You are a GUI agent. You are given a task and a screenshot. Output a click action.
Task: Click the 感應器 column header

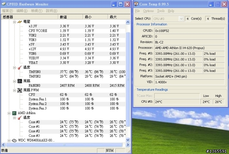(29, 17)
